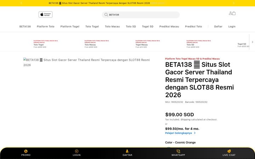The width and height of the screenshot is (255, 159).
Task: Go to Platform Toto menu item
Action: tap(46, 26)
